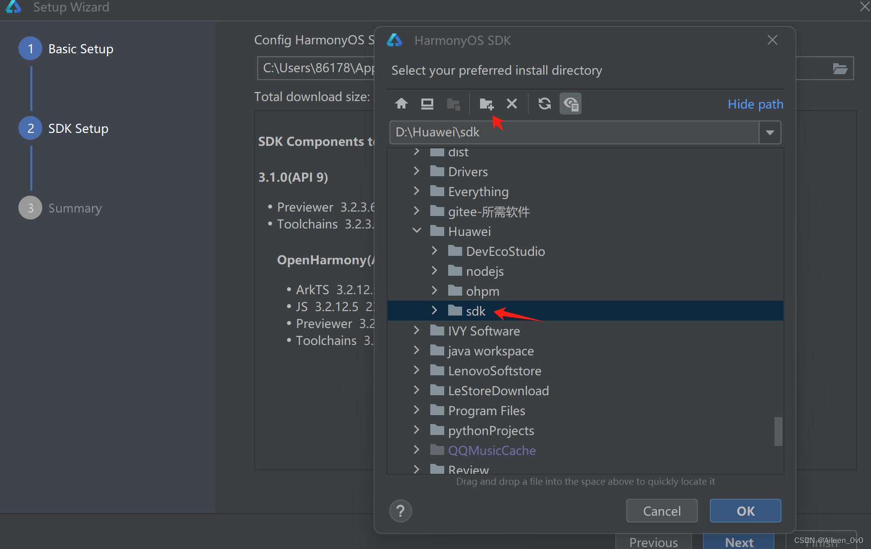Image resolution: width=871 pixels, height=549 pixels.
Task: Expand the LenovoSoftstore folder
Action: click(x=416, y=370)
